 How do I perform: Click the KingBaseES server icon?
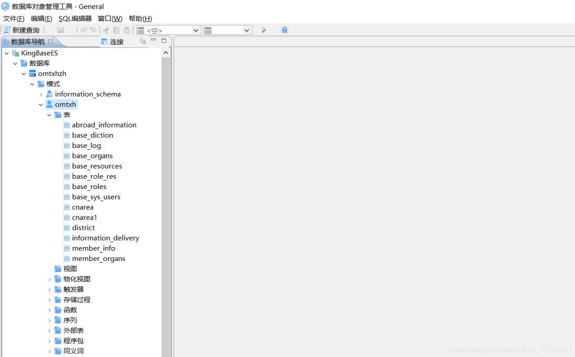[16, 53]
